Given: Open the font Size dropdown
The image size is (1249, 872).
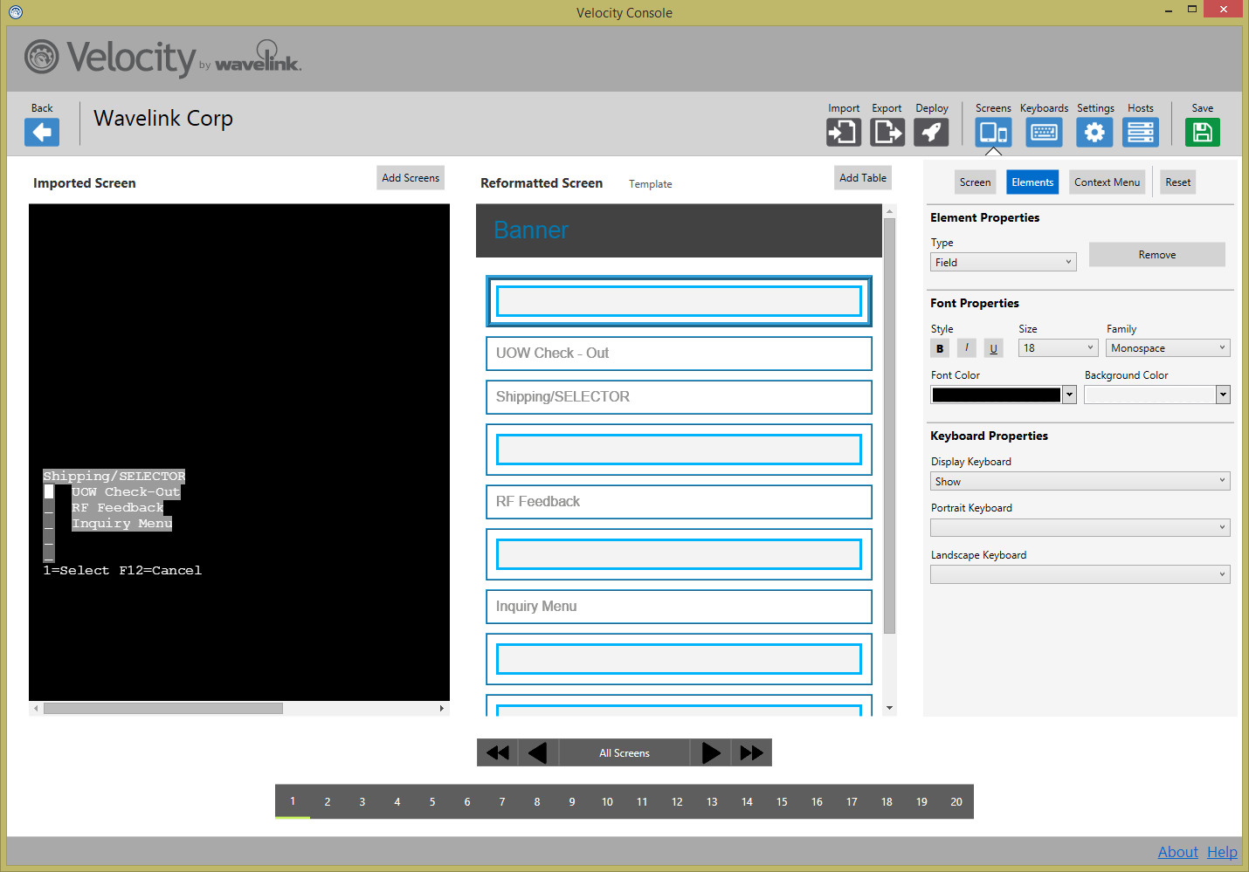Looking at the screenshot, I should [1057, 348].
